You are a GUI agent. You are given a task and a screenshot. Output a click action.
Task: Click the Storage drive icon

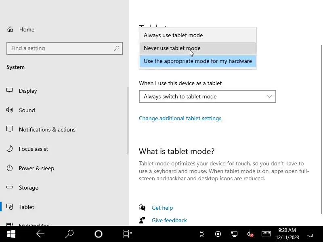coord(9,187)
